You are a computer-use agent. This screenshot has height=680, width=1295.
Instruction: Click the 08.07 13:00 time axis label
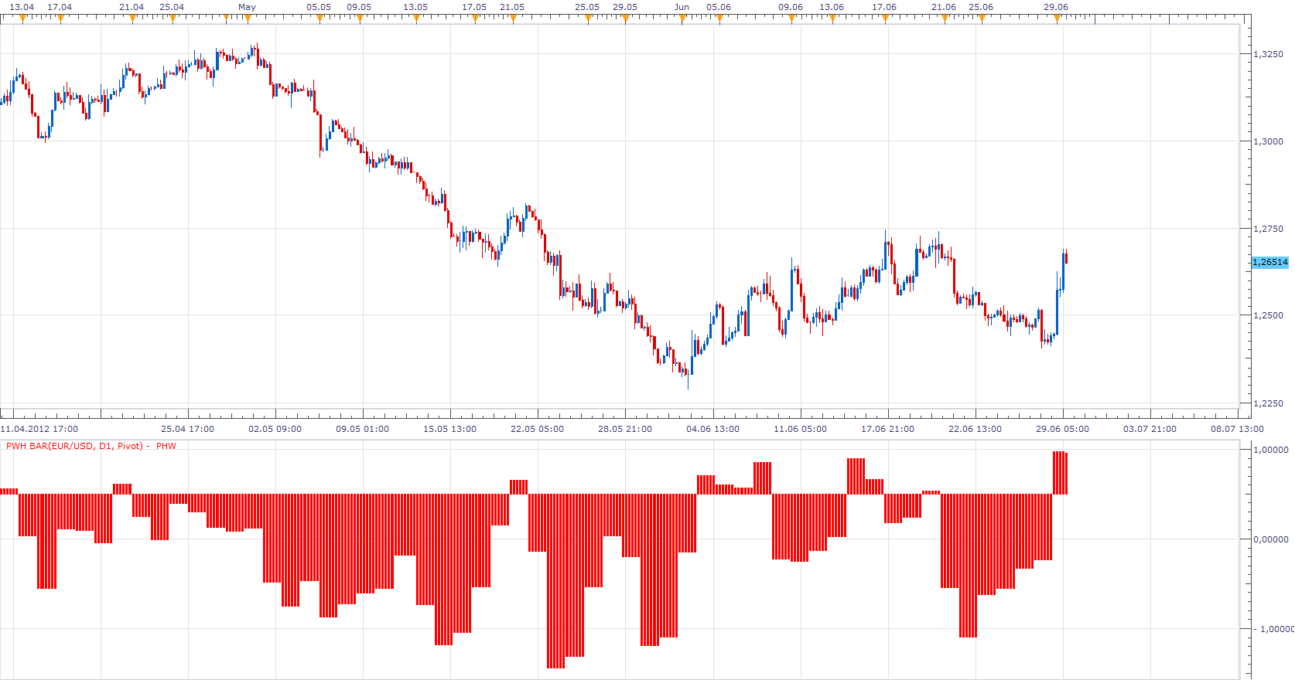point(1238,429)
